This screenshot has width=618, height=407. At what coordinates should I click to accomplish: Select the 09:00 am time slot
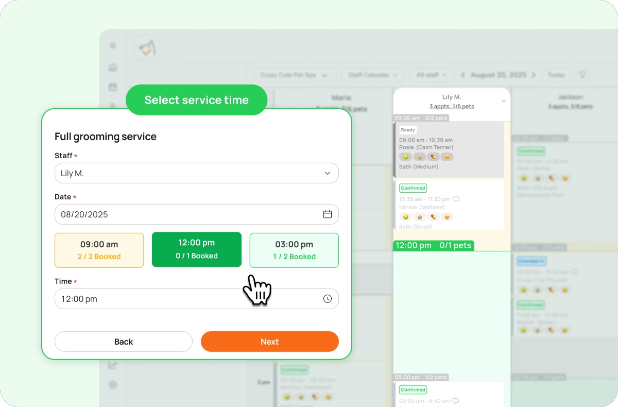click(x=99, y=250)
